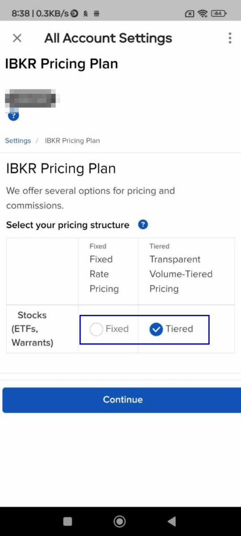Open the three-dot overflow menu
This screenshot has width=241, height=536.
[230, 38]
